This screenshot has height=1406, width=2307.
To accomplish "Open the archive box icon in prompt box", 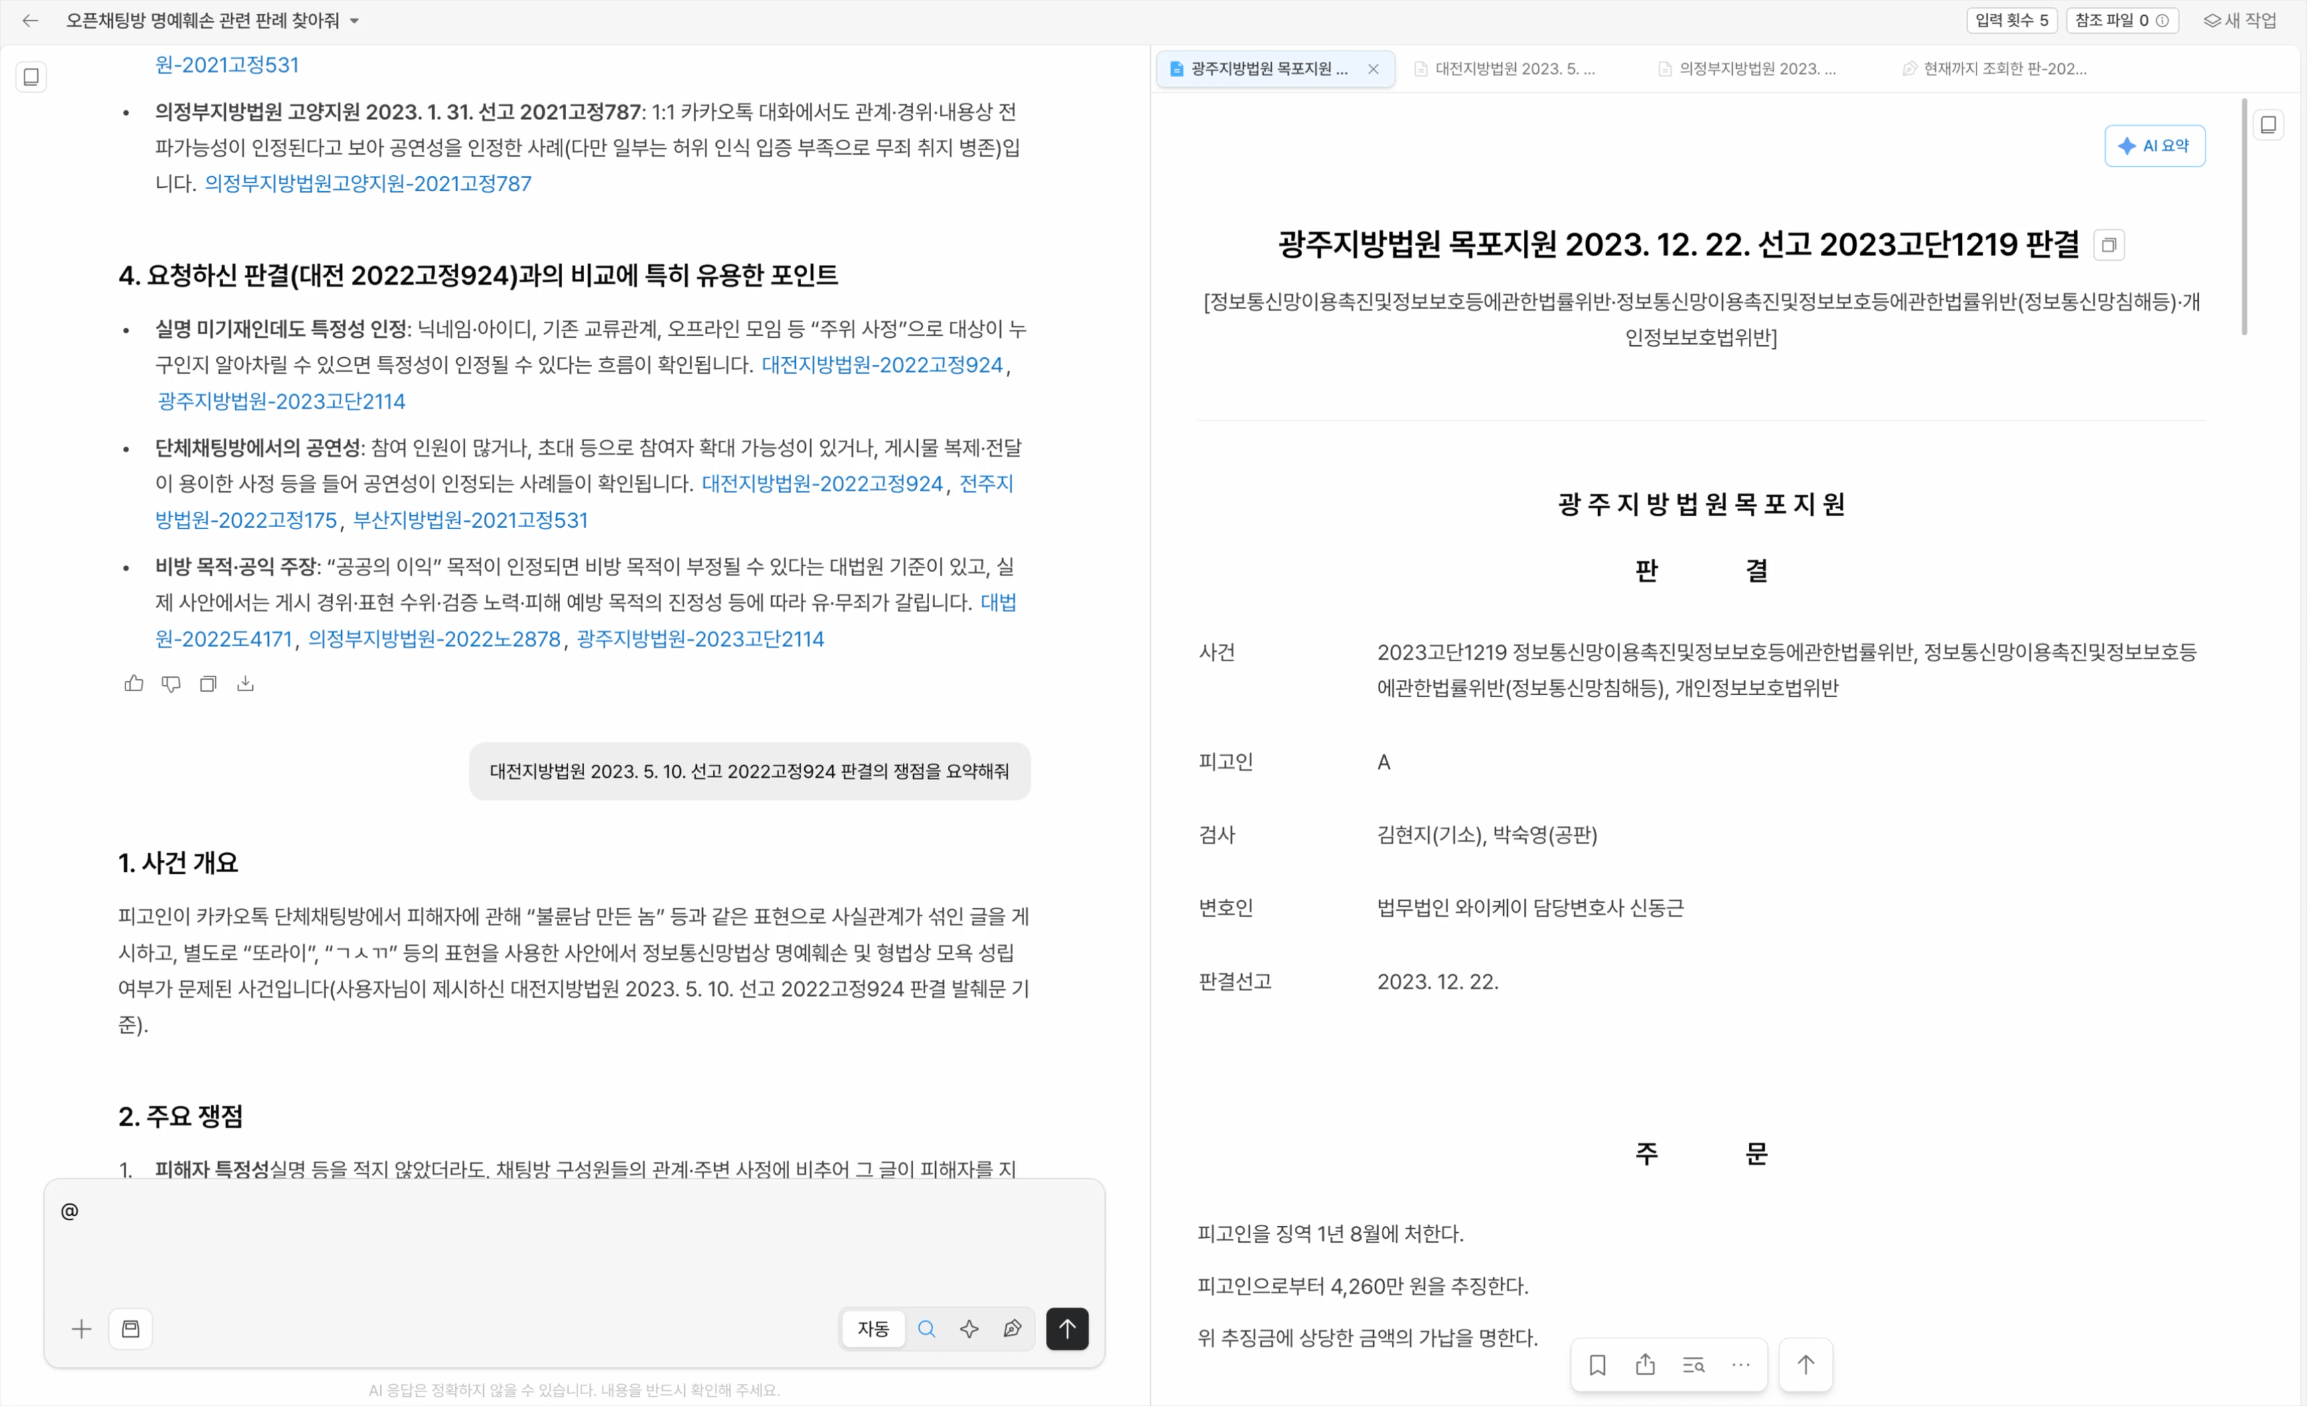I will click(x=131, y=1329).
